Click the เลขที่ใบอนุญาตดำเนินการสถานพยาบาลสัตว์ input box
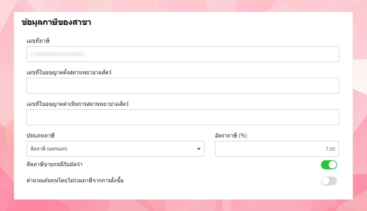Screen dimensions: 367x211 point(183,117)
